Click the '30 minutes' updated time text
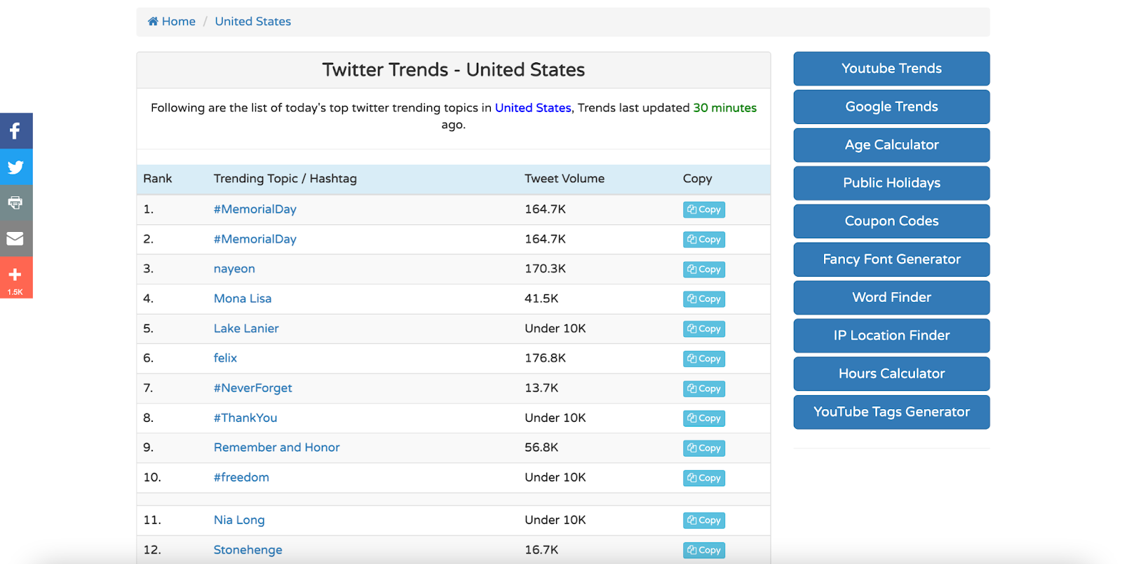The height and width of the screenshot is (564, 1122). click(725, 108)
